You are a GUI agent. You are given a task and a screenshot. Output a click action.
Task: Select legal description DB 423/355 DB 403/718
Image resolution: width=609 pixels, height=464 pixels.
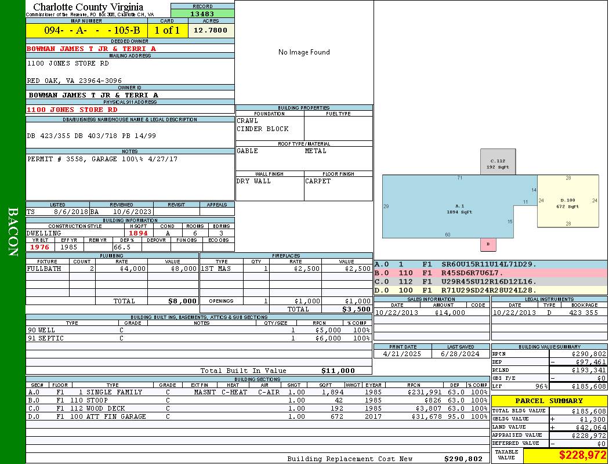coord(91,136)
